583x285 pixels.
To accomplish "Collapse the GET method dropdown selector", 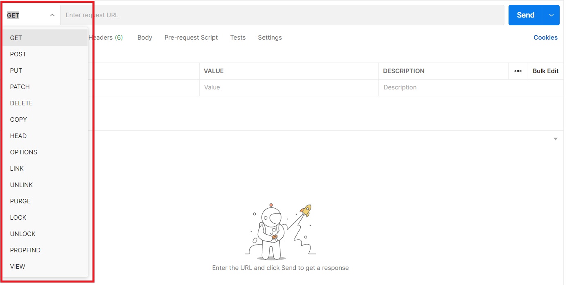I will [31, 15].
